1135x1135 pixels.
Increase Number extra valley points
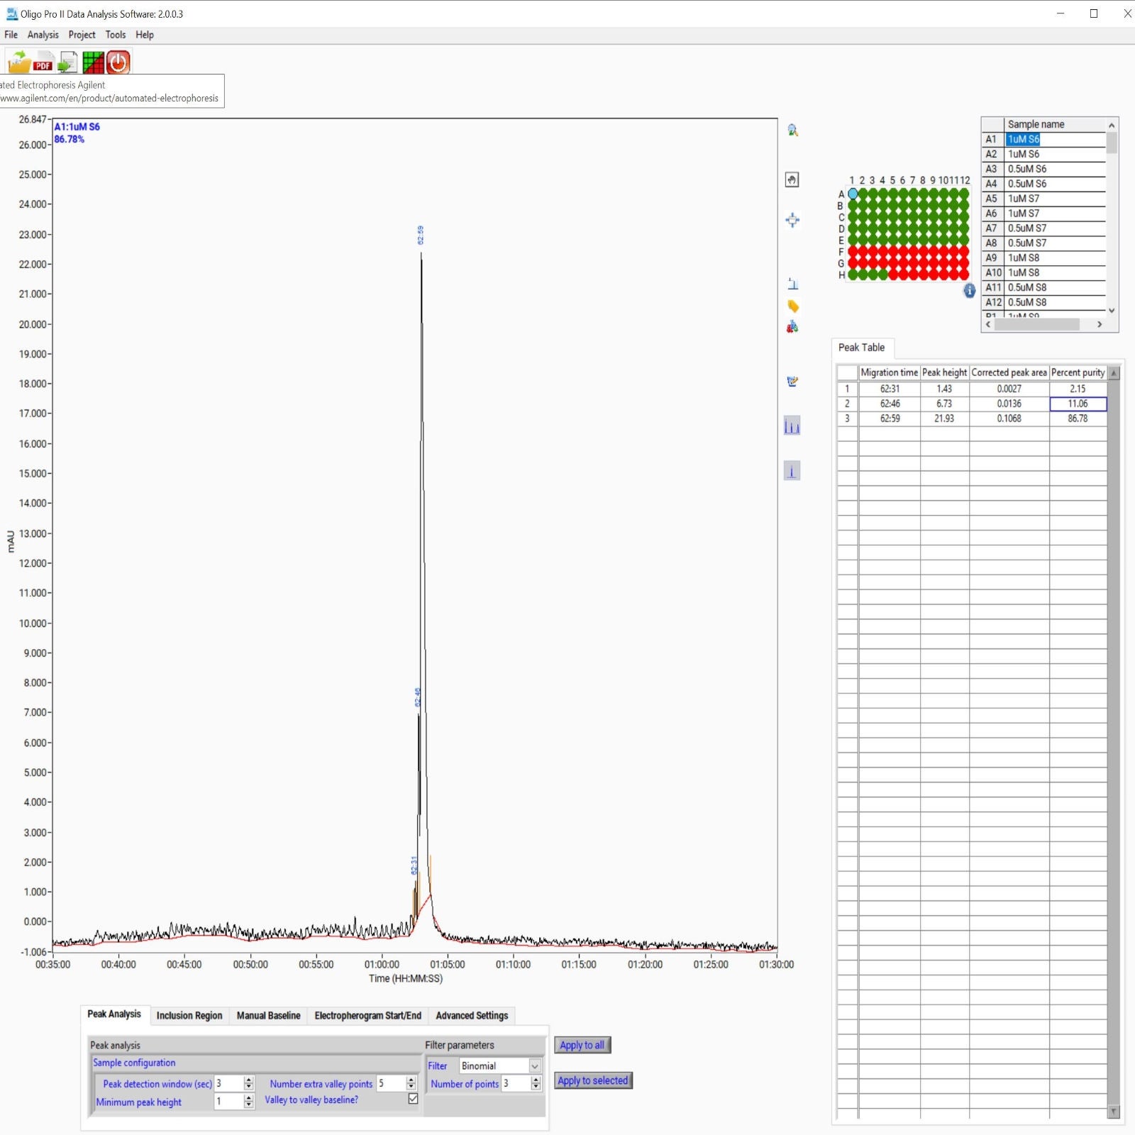(411, 1080)
